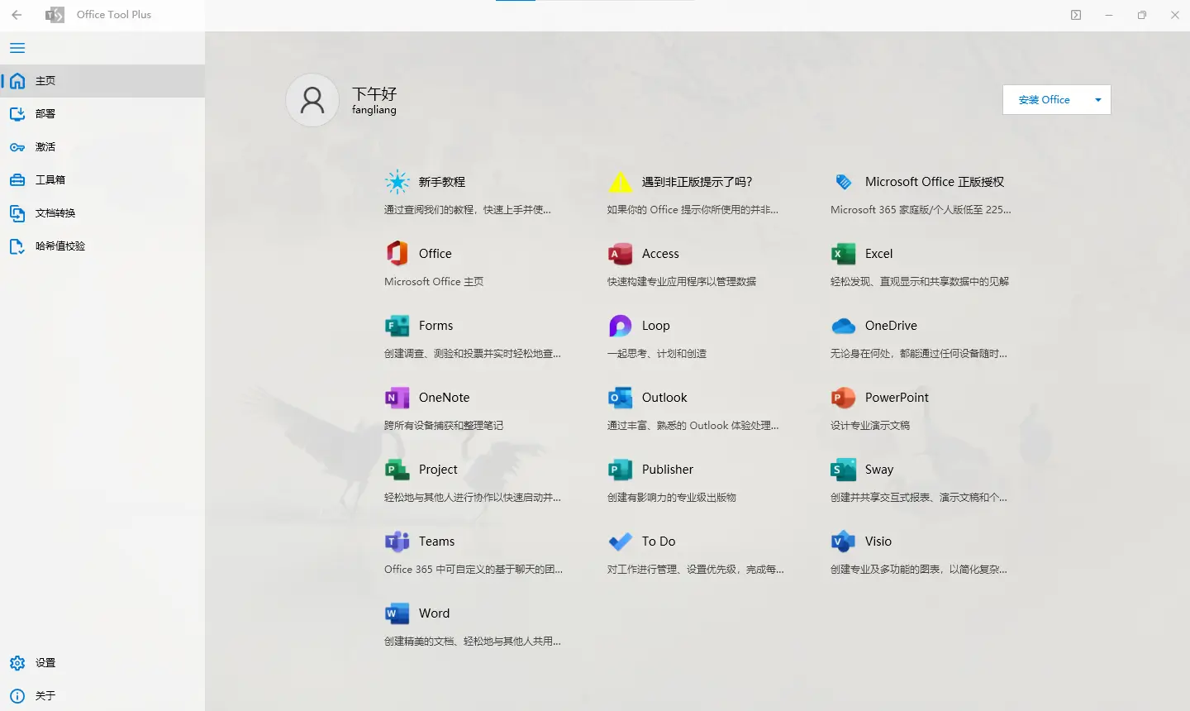Click the Word app icon
Viewport: 1190px width, 711px height.
tap(397, 613)
